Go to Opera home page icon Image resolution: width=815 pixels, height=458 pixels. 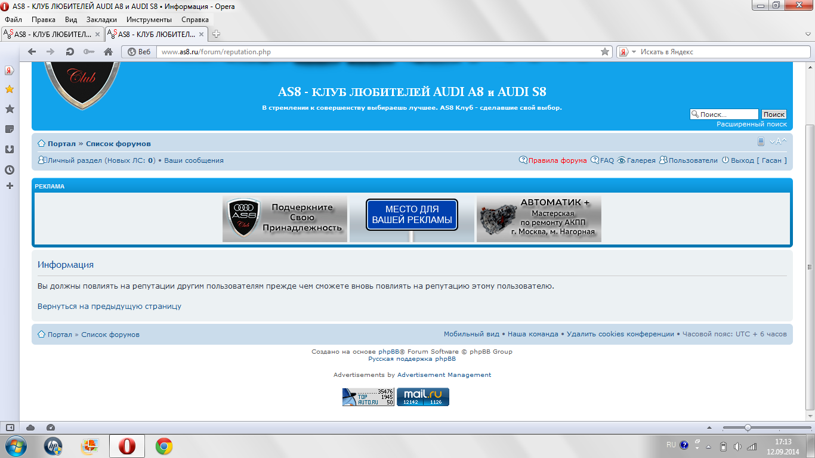tap(108, 52)
